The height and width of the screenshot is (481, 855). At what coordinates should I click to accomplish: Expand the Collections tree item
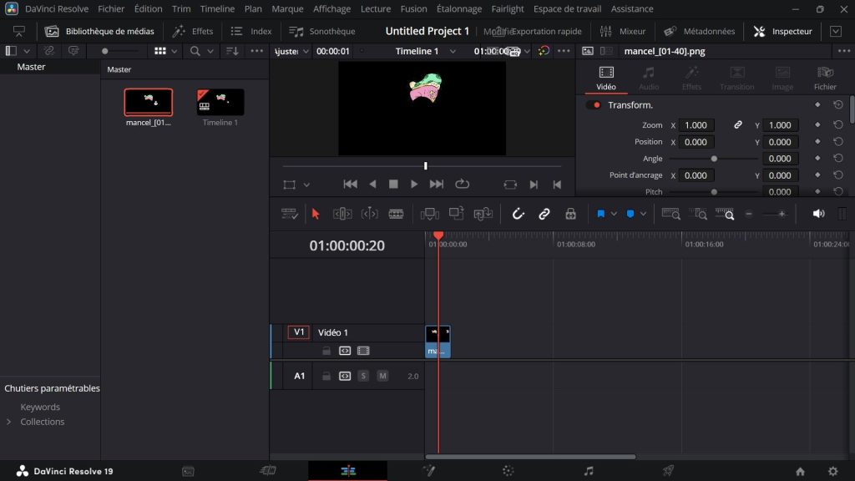[9, 422]
